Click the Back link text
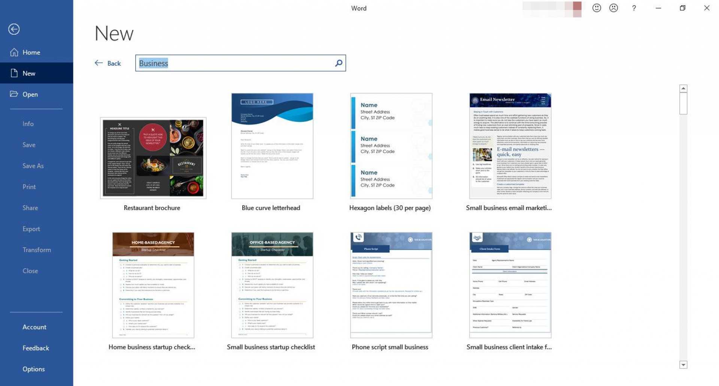Image resolution: width=719 pixels, height=386 pixels. coord(114,63)
